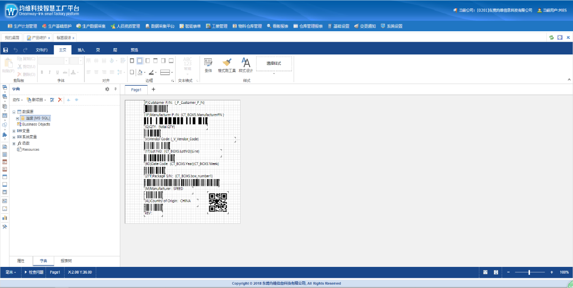Click the 条件 conditions icon
Screen dimensions: 573x288
tap(208, 65)
